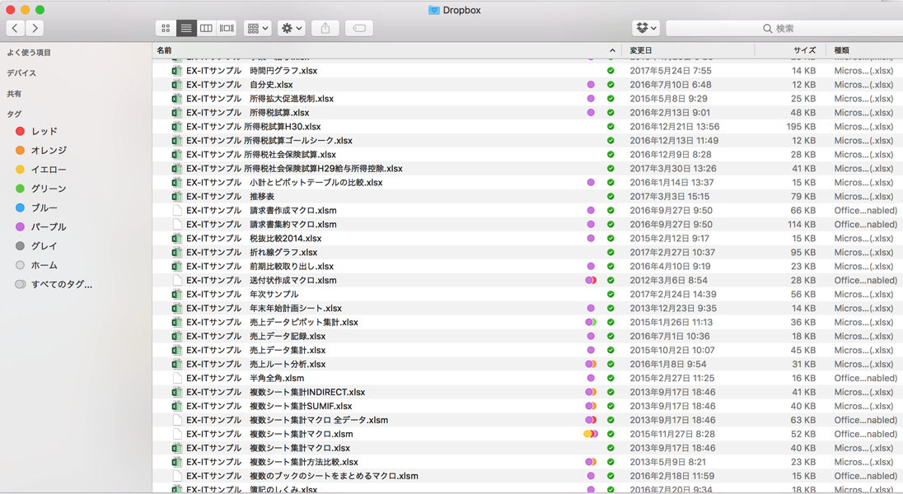The height and width of the screenshot is (494, 903).
Task: Click Excel icon of 時間円グラフ.xlsx
Action: coord(177,71)
